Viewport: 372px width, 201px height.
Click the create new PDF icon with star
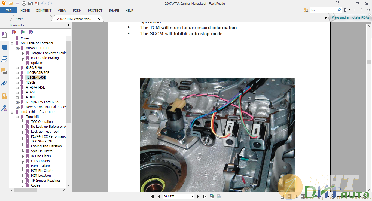[37, 4]
